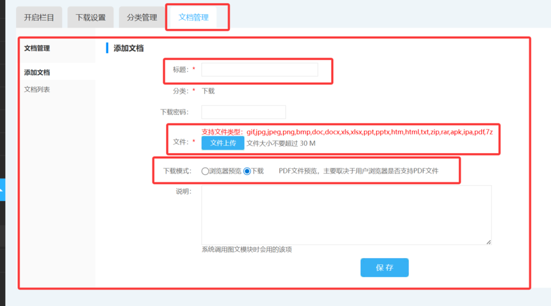Select the 浏览器预览 radio option
The width and height of the screenshot is (551, 306).
[x=205, y=171]
